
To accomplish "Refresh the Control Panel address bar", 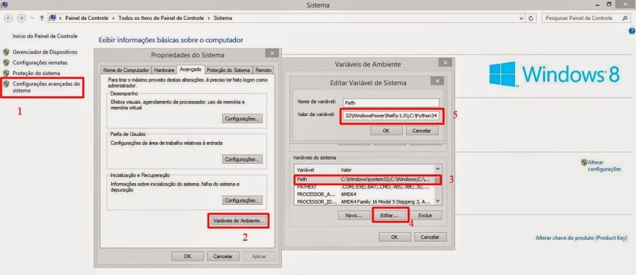I will pos(532,18).
